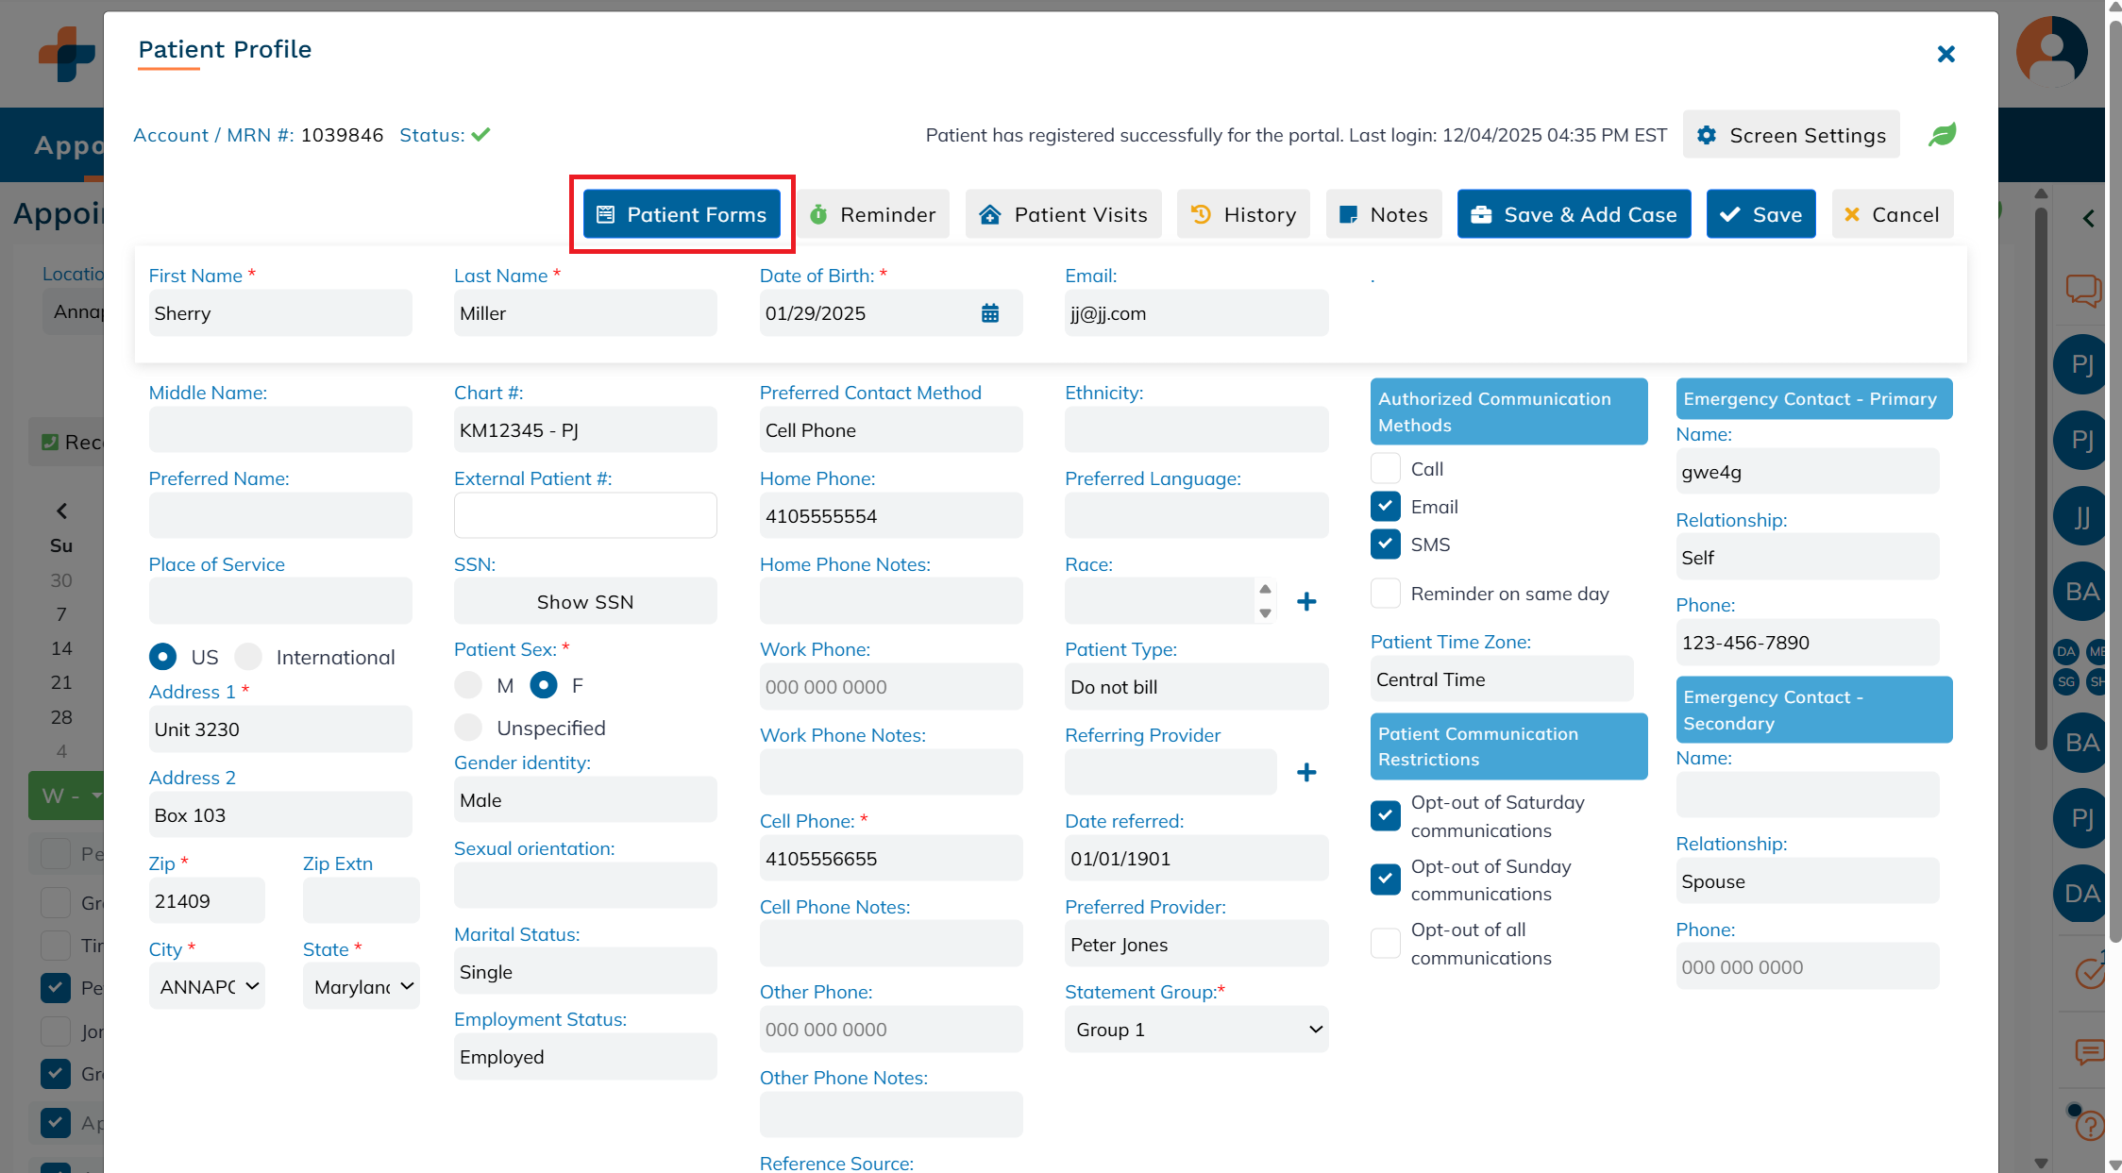
Task: Open the Patient Forms tab
Action: (x=682, y=214)
